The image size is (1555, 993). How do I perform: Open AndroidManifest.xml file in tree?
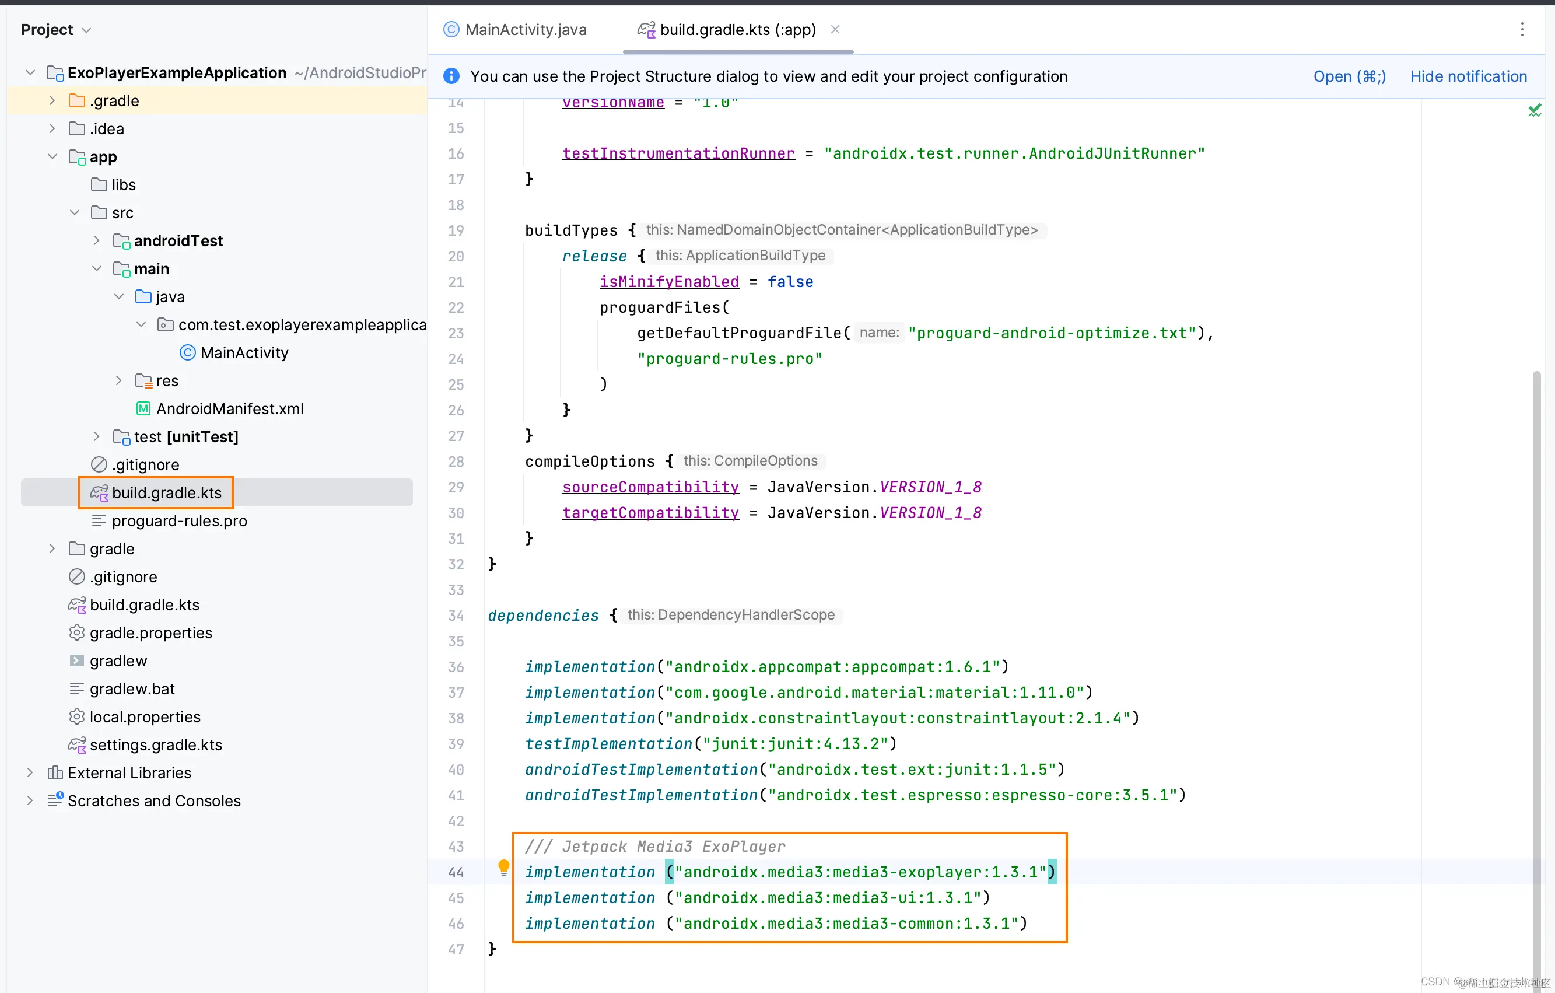229,409
